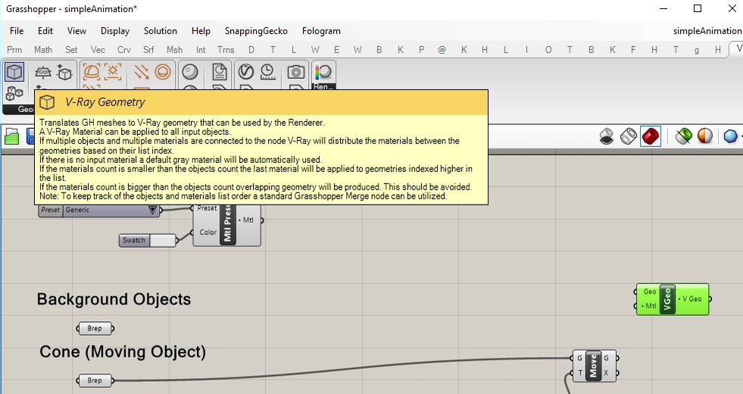Screen dimensions: 743x394
Task: Switch to the Set tab
Action: point(71,50)
